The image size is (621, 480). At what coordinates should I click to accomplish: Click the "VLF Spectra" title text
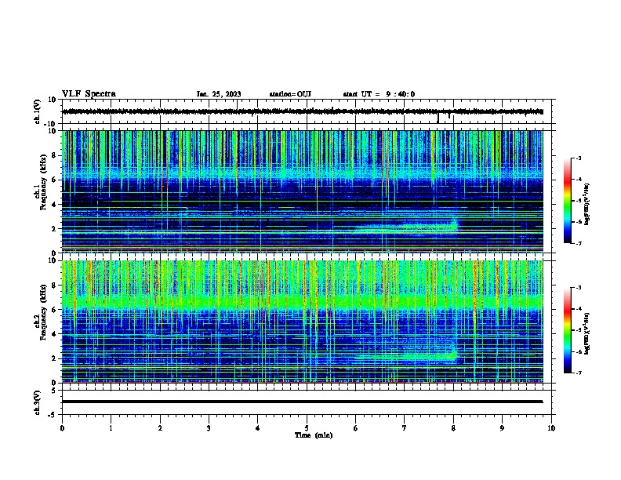[x=89, y=94]
